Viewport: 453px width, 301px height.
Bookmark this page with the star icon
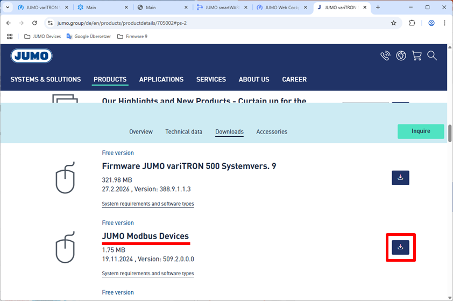393,23
